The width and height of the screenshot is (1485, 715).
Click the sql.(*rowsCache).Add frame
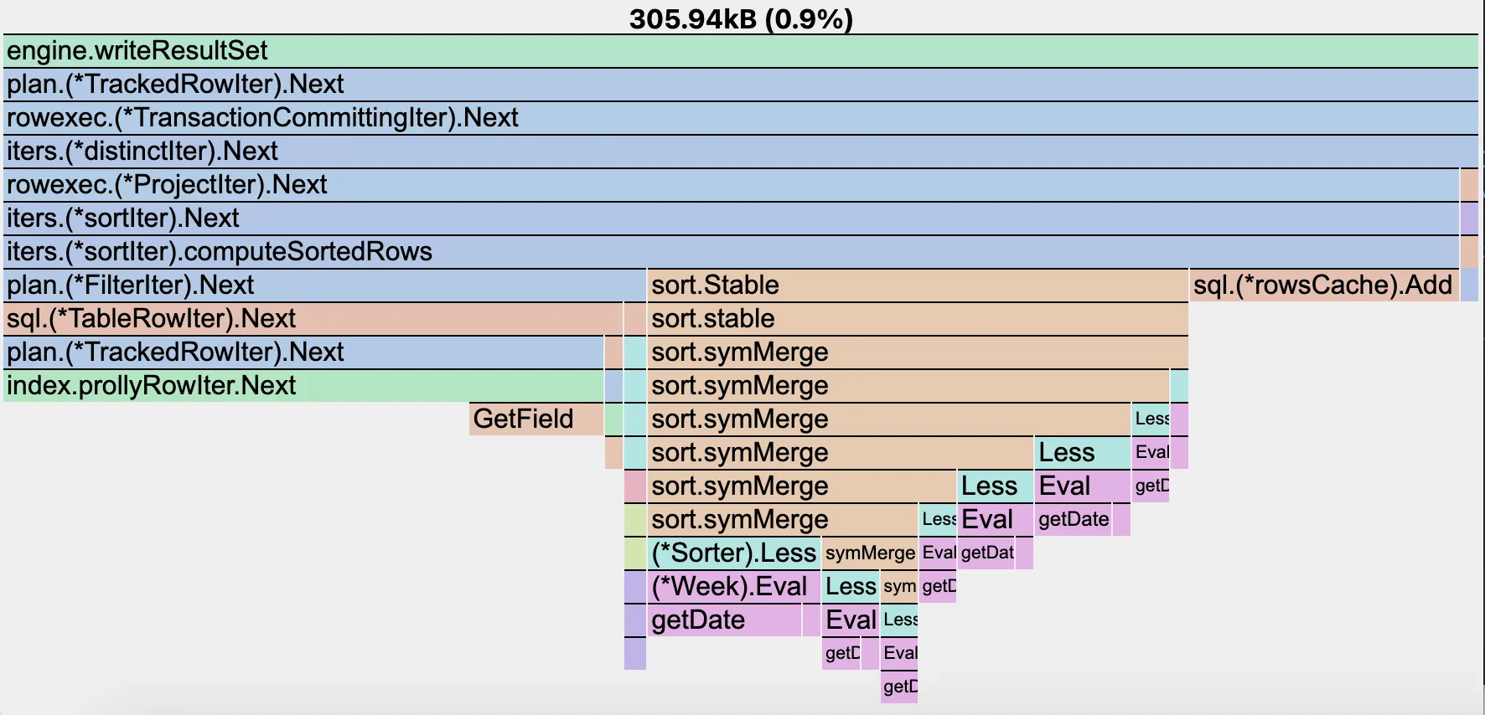point(1323,285)
